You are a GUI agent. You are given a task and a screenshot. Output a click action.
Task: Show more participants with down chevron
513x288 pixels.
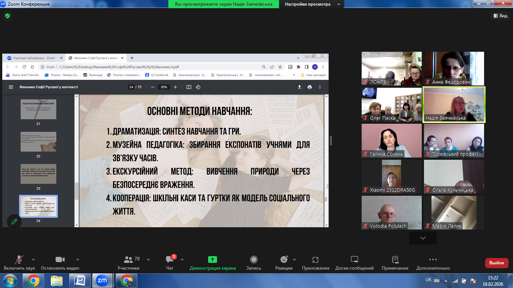423,238
